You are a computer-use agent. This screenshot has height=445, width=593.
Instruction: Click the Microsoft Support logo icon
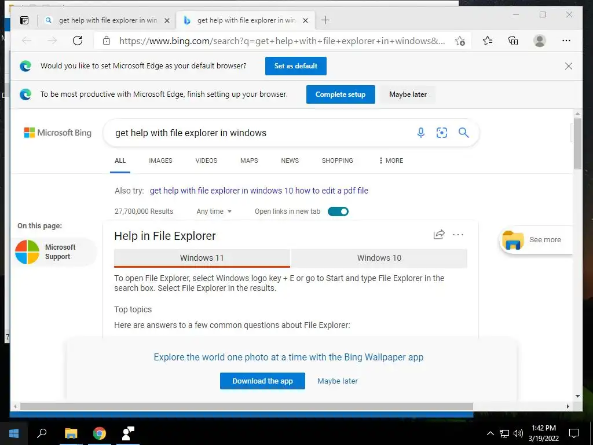27,251
